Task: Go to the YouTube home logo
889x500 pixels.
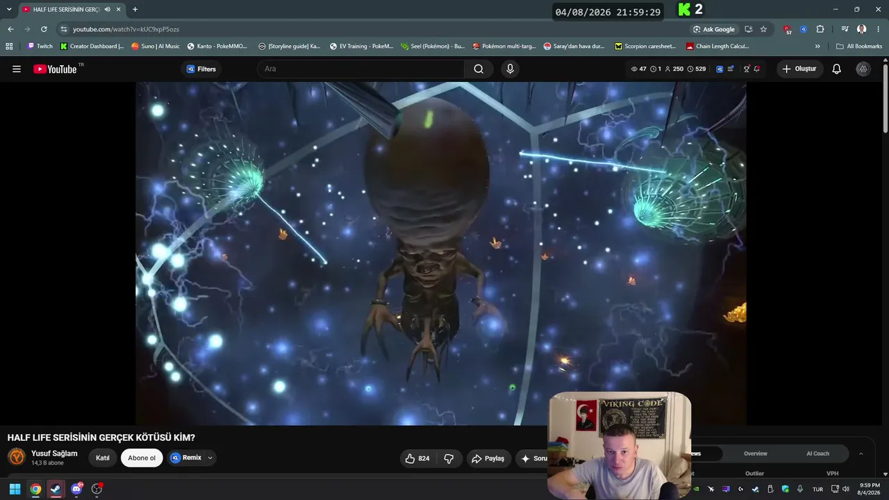Action: coord(55,69)
